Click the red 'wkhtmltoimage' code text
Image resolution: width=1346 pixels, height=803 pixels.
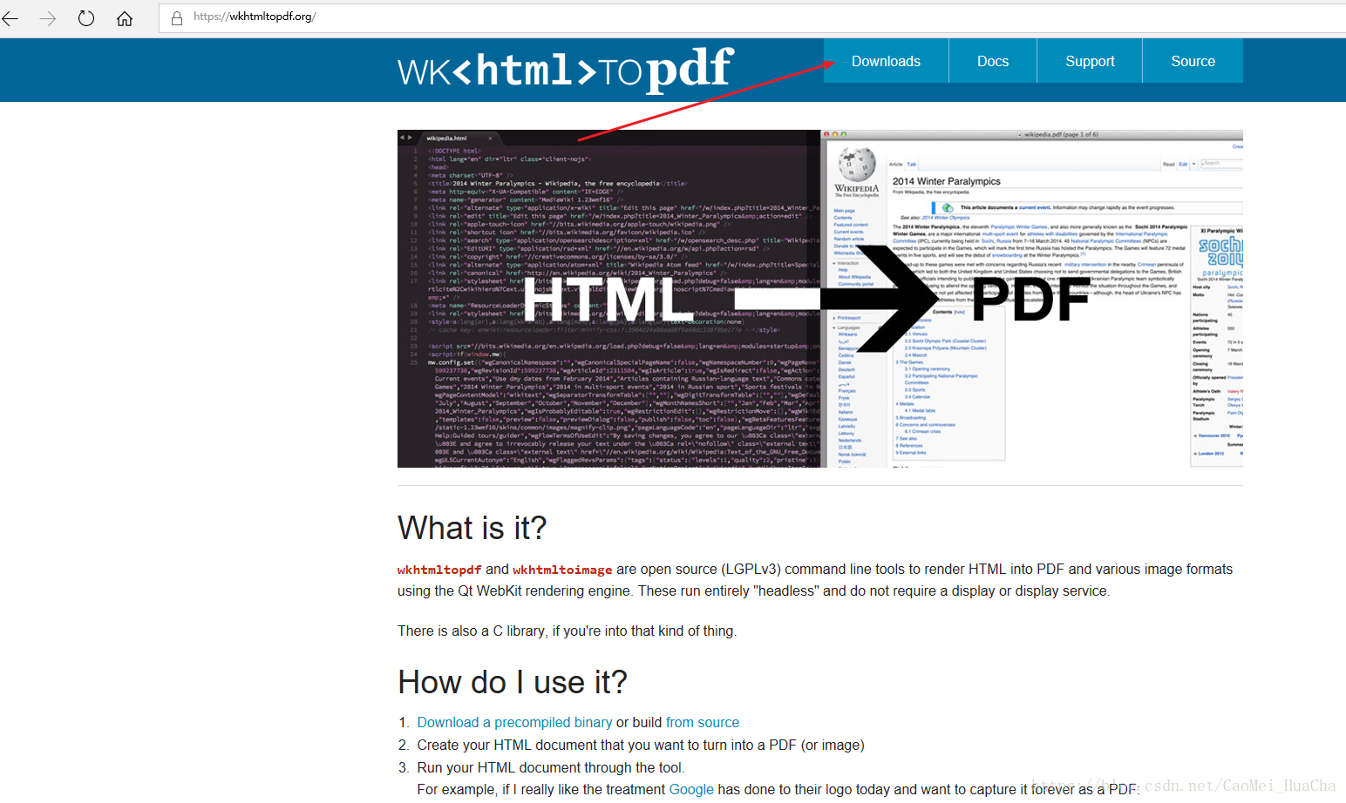[x=562, y=570]
